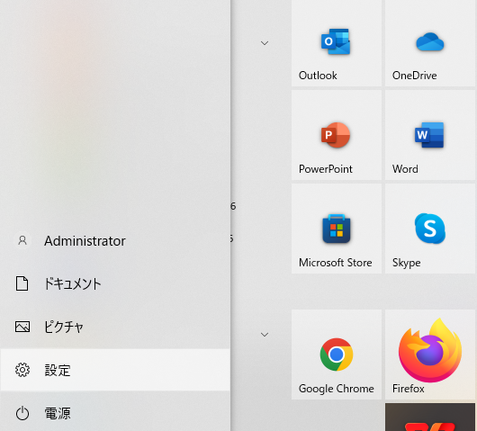Open the ピクチャ folder entry
This screenshot has height=431, width=477.
coord(115,327)
